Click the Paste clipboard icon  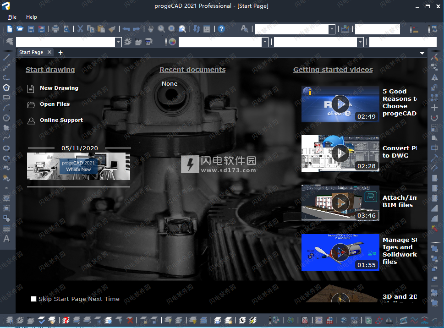101,29
